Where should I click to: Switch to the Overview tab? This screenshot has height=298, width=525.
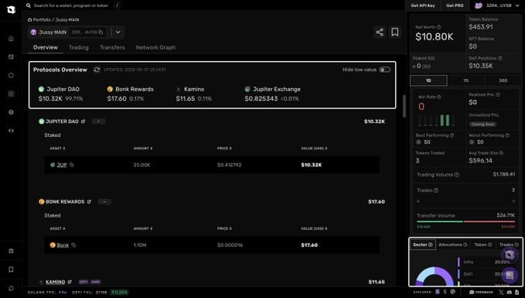tap(45, 47)
